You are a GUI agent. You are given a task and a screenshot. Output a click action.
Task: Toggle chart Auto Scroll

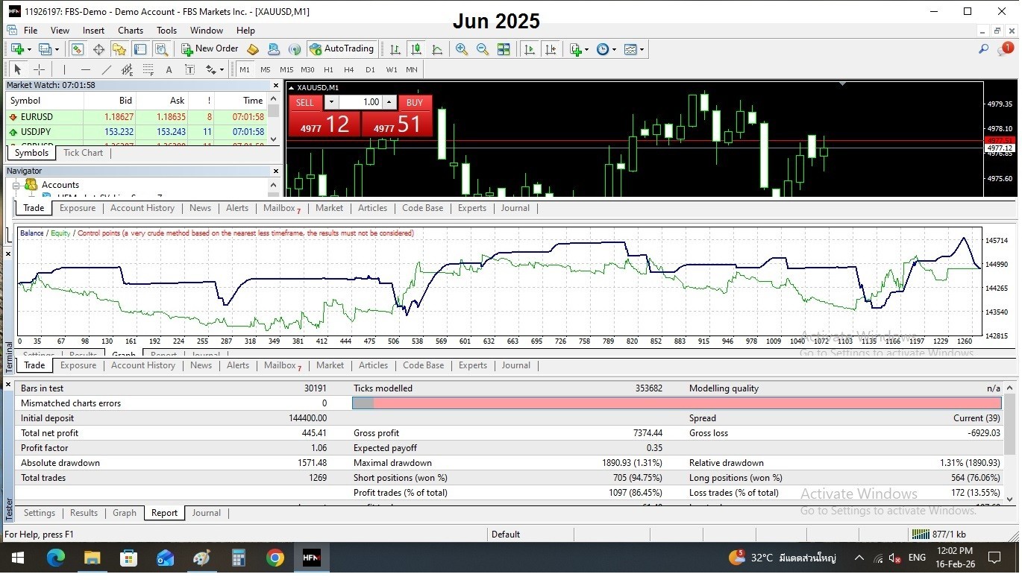pyautogui.click(x=530, y=49)
